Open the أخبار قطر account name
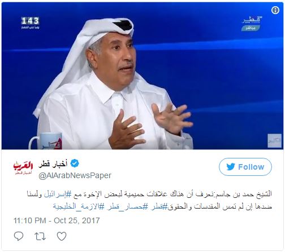The image size is (285, 252). pyautogui.click(x=53, y=164)
